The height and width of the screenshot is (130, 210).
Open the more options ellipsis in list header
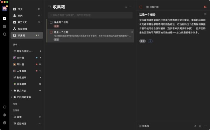(131, 7)
